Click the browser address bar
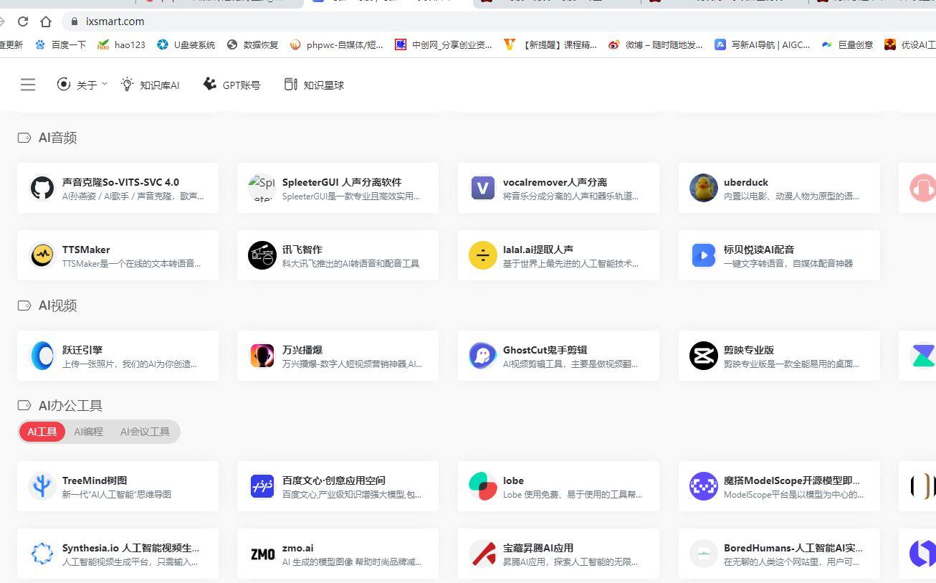The height and width of the screenshot is (583, 936). (x=115, y=22)
